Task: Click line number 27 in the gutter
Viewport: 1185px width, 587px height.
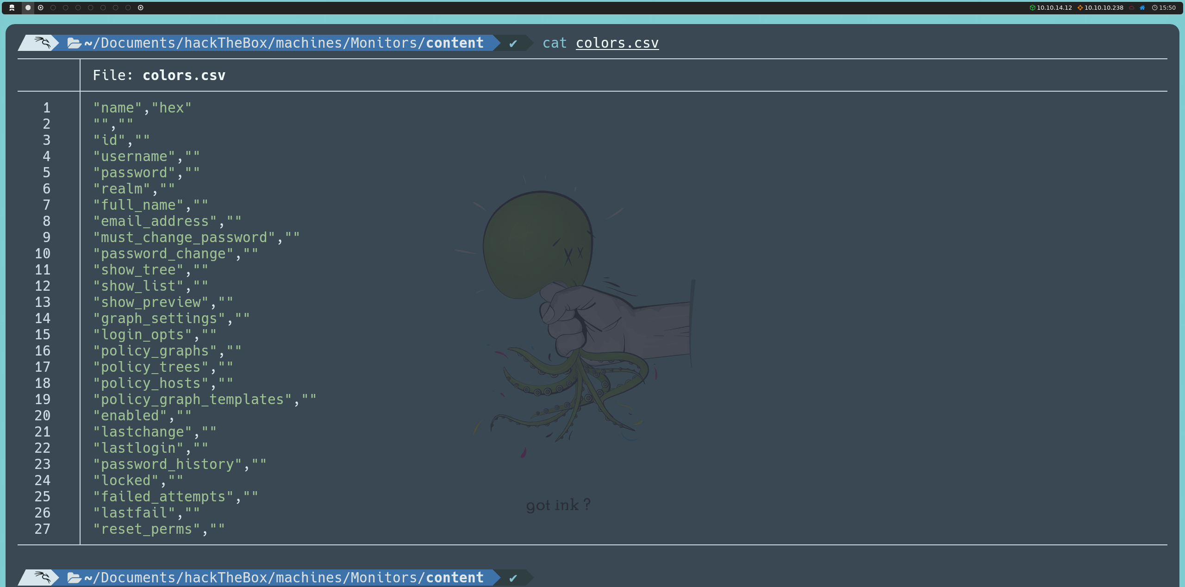Action: (x=43, y=529)
